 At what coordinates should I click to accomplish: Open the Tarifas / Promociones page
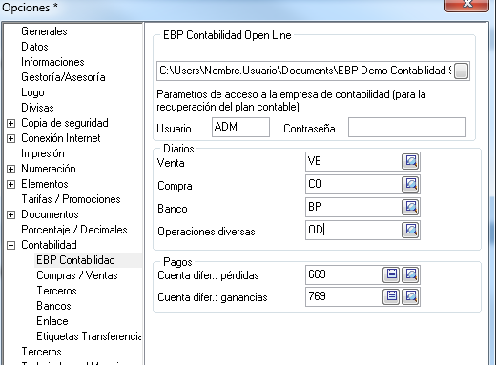click(x=71, y=199)
